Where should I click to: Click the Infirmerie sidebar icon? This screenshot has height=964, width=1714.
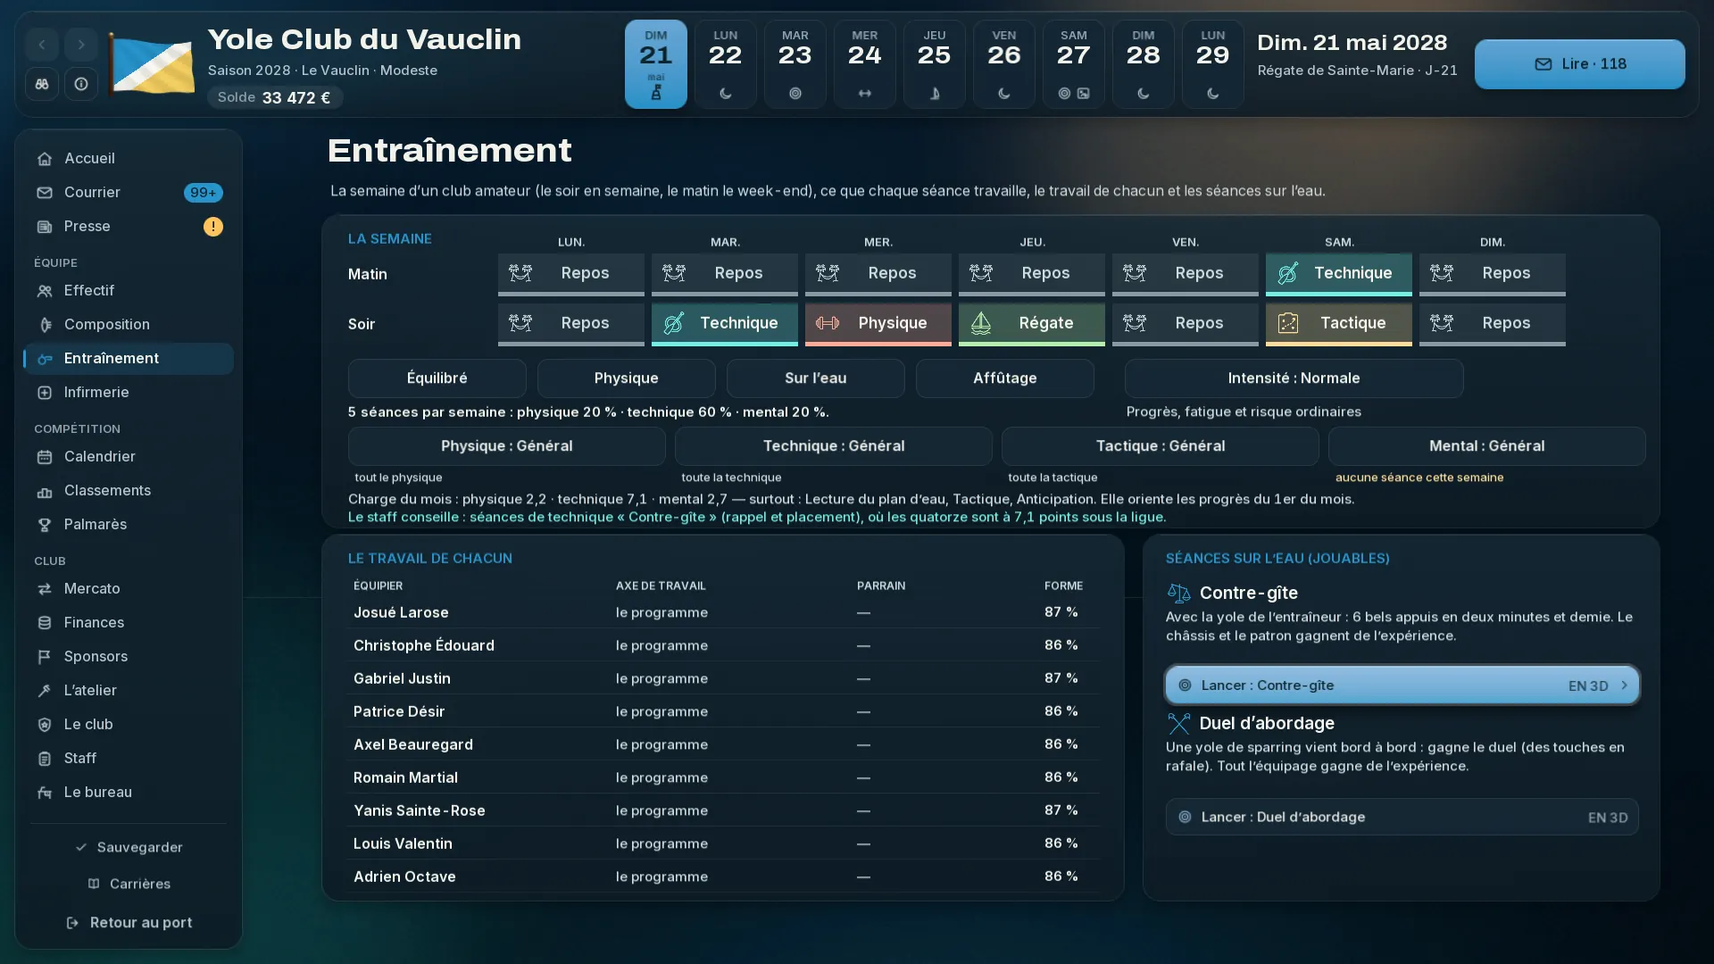pyautogui.click(x=45, y=393)
